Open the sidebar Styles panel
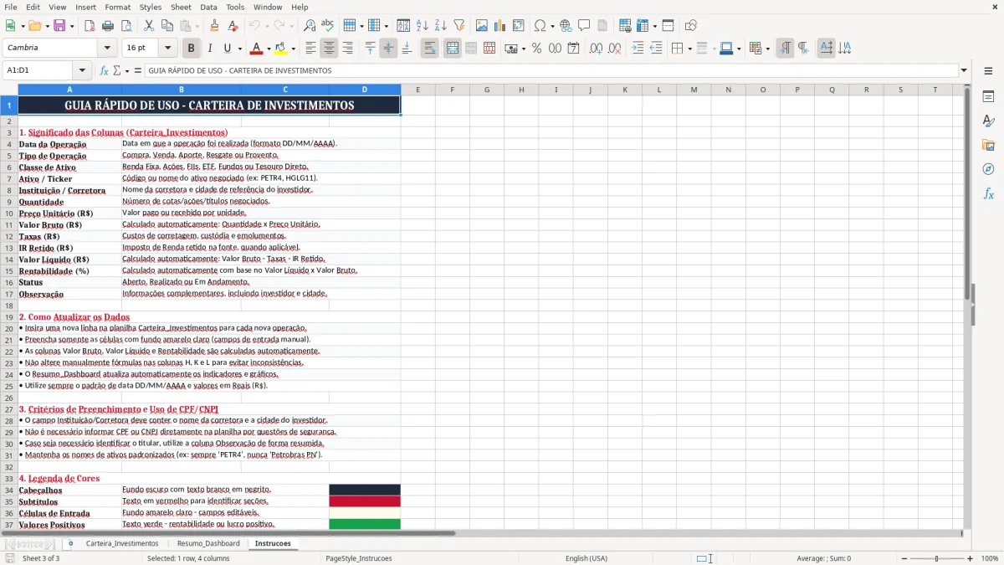Viewport: 1004px width, 565px height. tap(988, 121)
